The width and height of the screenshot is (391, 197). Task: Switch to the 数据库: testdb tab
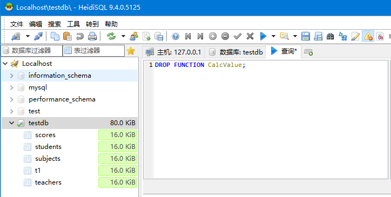click(x=235, y=52)
